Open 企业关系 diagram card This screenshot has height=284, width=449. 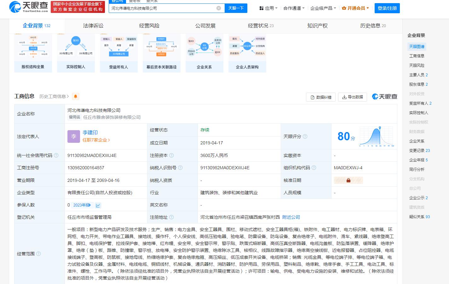pos(204,53)
